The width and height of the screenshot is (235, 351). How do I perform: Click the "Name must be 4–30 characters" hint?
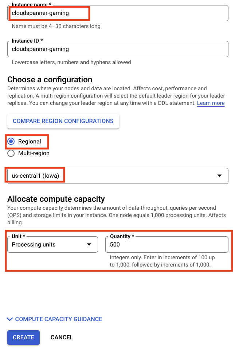56,27
